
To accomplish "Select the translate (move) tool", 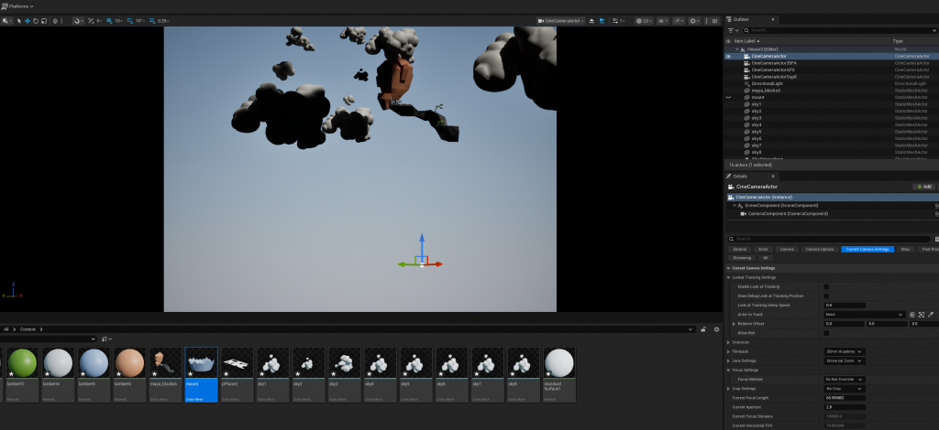I will pyautogui.click(x=27, y=20).
